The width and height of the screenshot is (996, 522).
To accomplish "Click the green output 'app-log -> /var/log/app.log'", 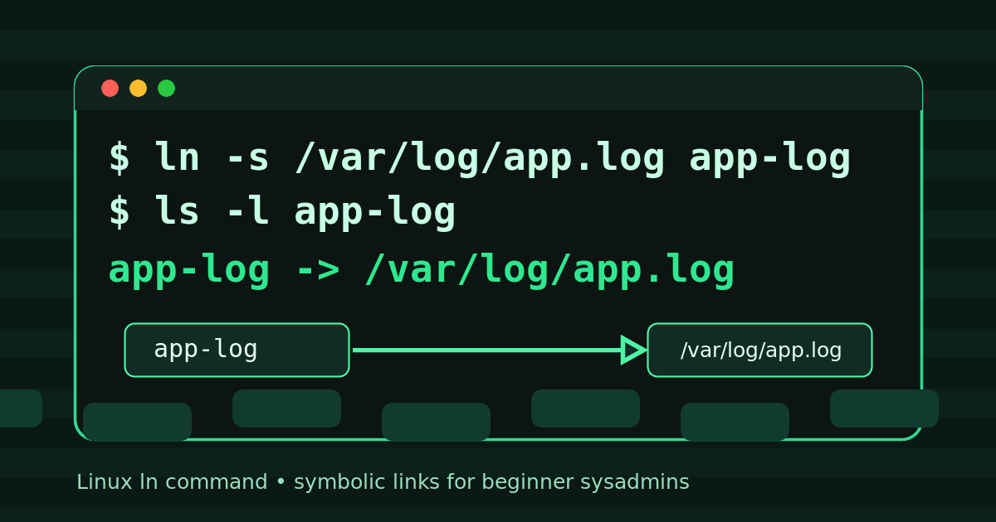I will [x=422, y=270].
